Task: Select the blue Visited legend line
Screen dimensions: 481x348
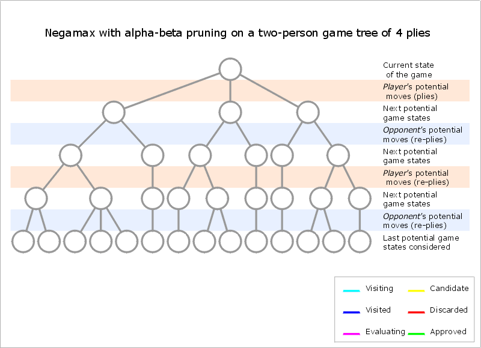Action: tap(352, 313)
